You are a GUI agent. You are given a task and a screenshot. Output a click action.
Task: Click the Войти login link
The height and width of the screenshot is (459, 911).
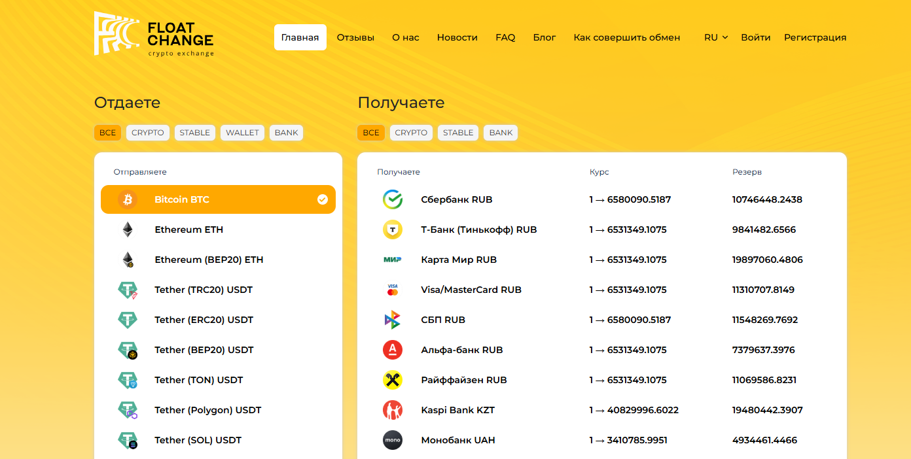pyautogui.click(x=755, y=37)
